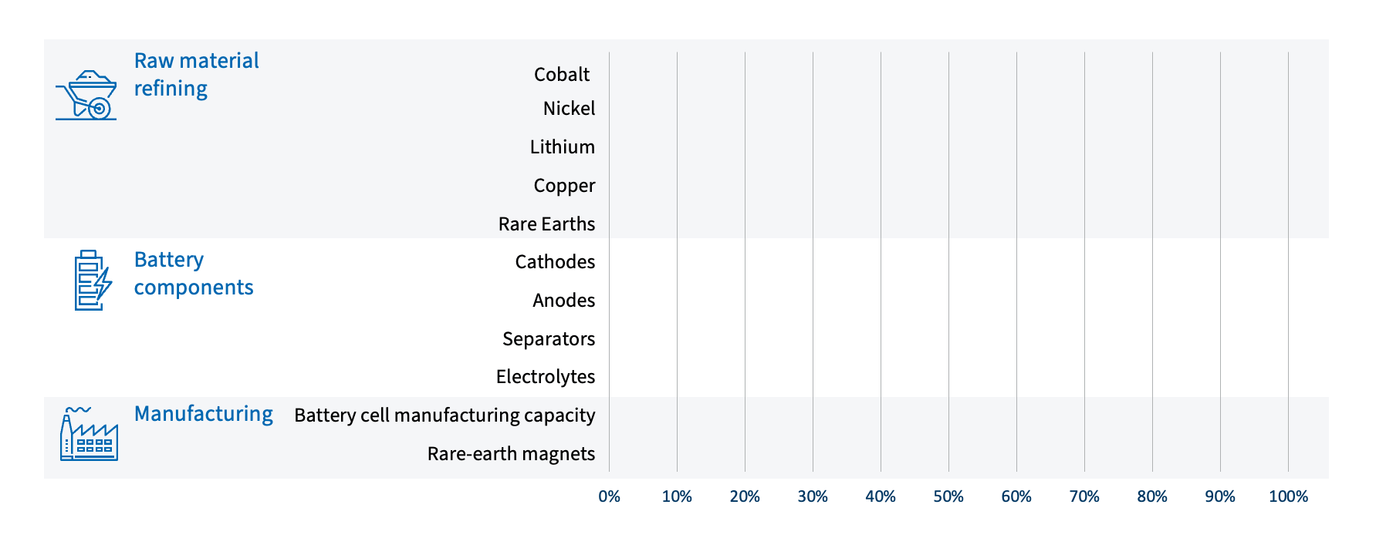The height and width of the screenshot is (555, 1376).
Task: Select the Battery components heading
Action: pos(193,274)
